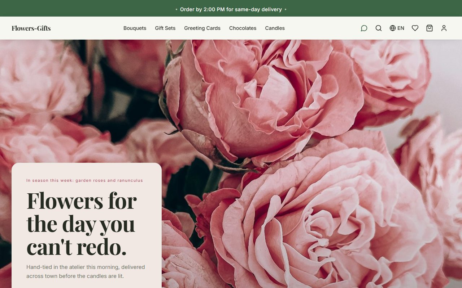The image size is (462, 288).
Task: Open the Gift Sets menu item
Action: tap(165, 28)
